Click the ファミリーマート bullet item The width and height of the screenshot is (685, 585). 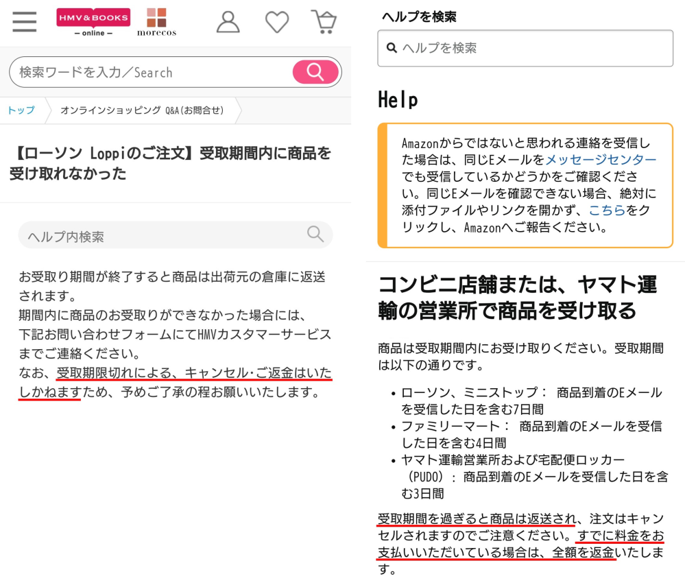coord(531,434)
